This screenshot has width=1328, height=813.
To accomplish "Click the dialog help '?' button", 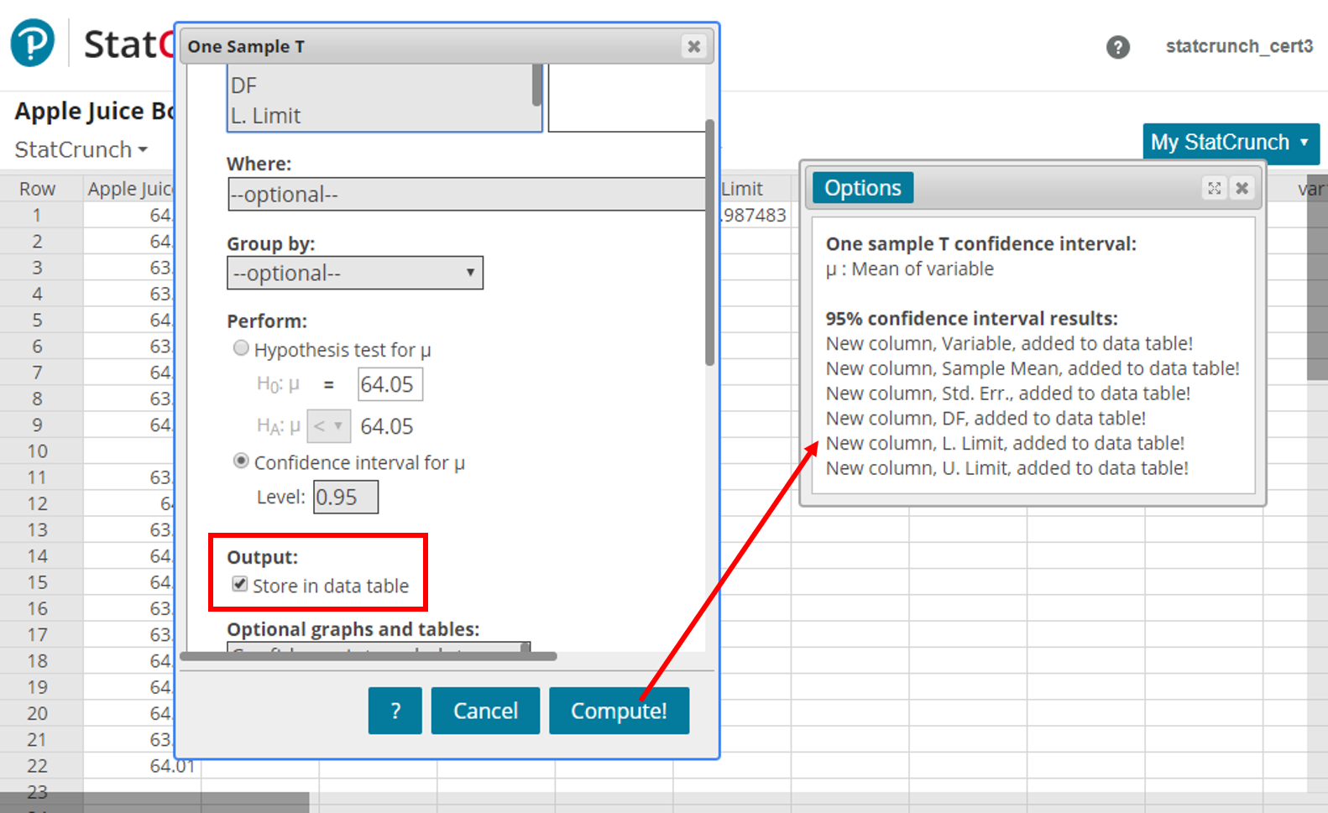I will tap(395, 711).
